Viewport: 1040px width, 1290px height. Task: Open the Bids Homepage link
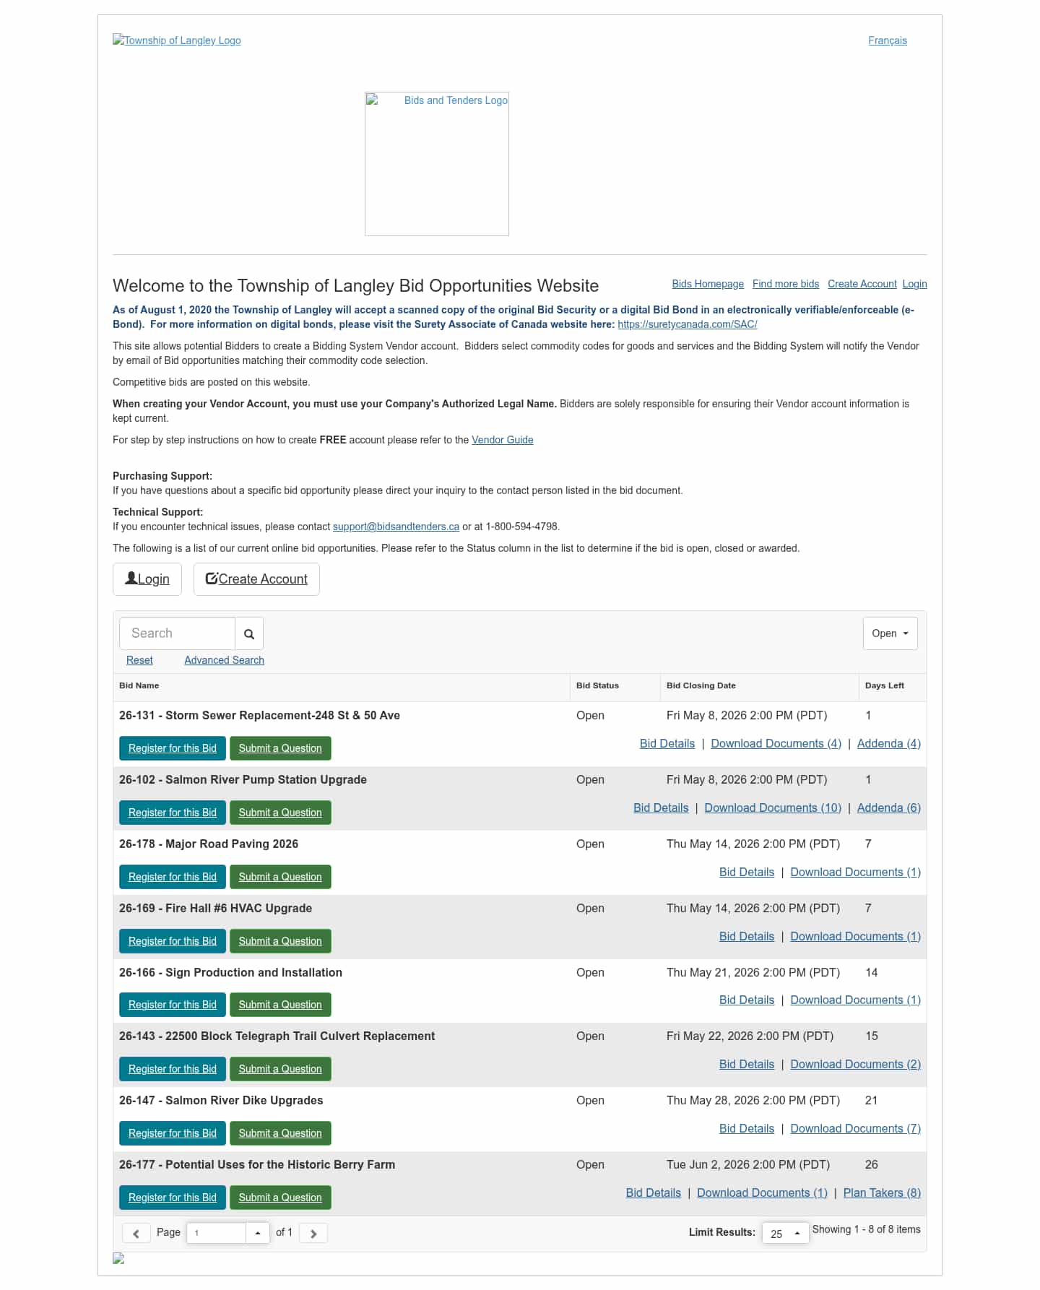point(708,284)
